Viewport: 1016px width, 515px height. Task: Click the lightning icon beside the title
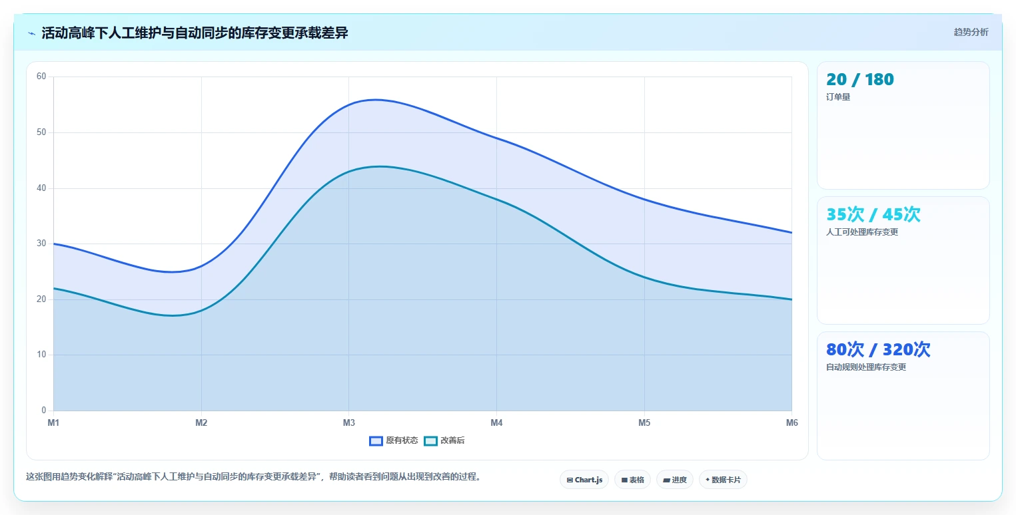31,33
